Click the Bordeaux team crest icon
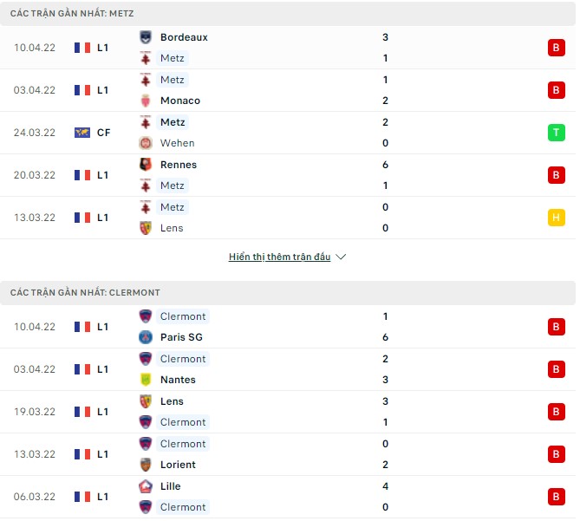This screenshot has height=521, width=580. (146, 37)
